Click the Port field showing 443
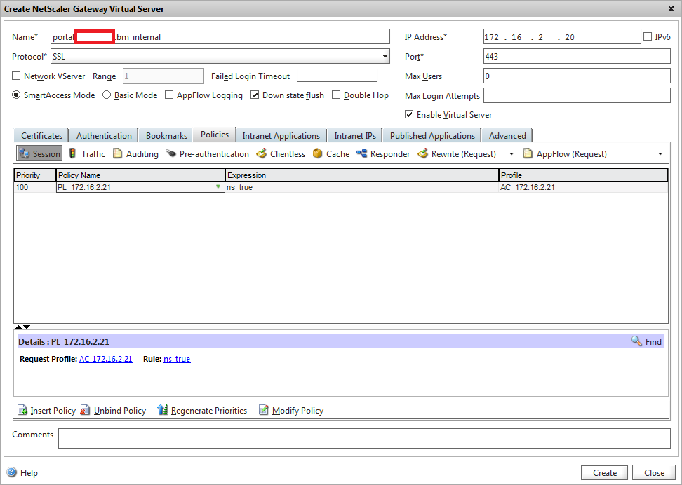The image size is (682, 485). click(577, 56)
